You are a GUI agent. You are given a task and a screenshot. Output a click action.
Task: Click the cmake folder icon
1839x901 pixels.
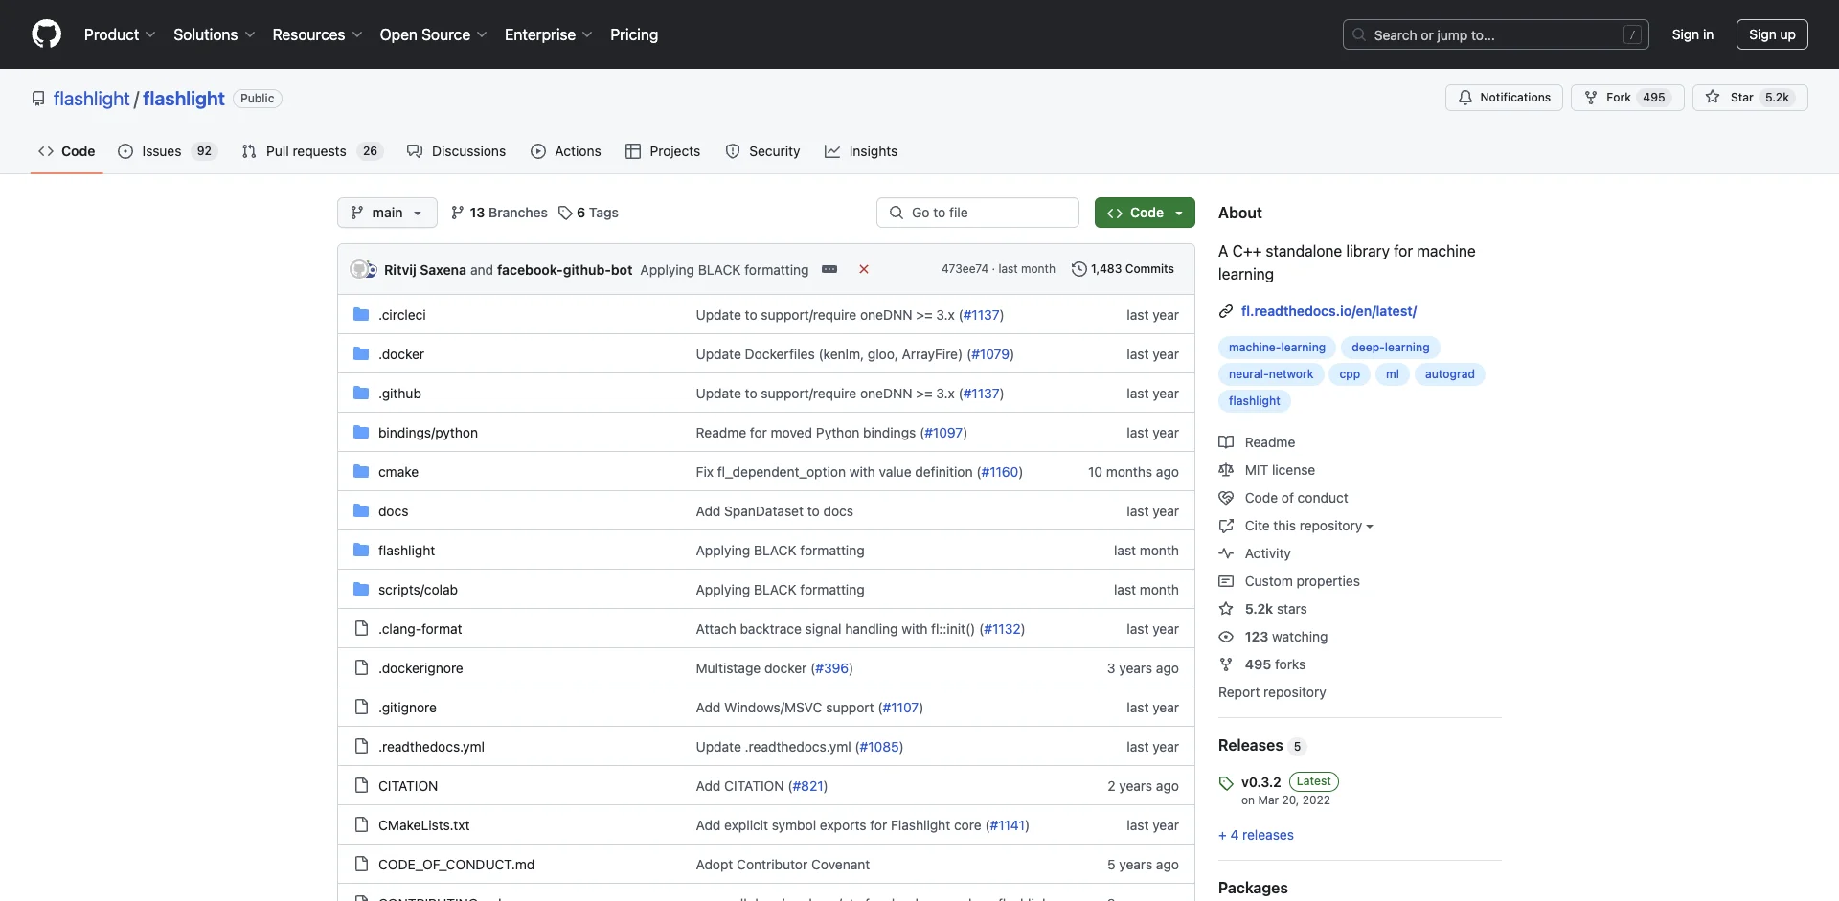(x=361, y=472)
